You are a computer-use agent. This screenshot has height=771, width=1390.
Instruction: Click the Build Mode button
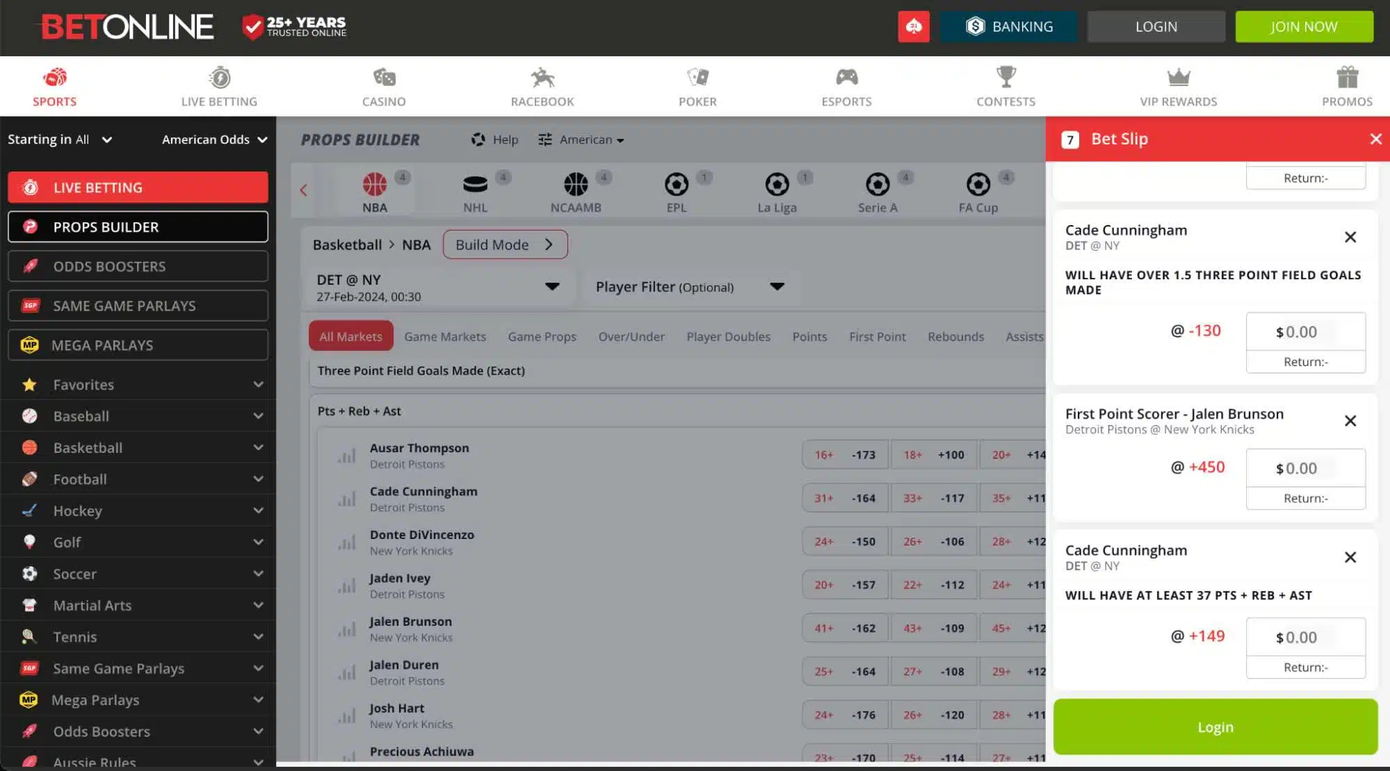point(505,244)
